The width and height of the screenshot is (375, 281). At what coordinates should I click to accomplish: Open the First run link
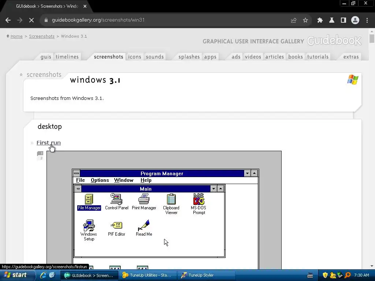(49, 143)
